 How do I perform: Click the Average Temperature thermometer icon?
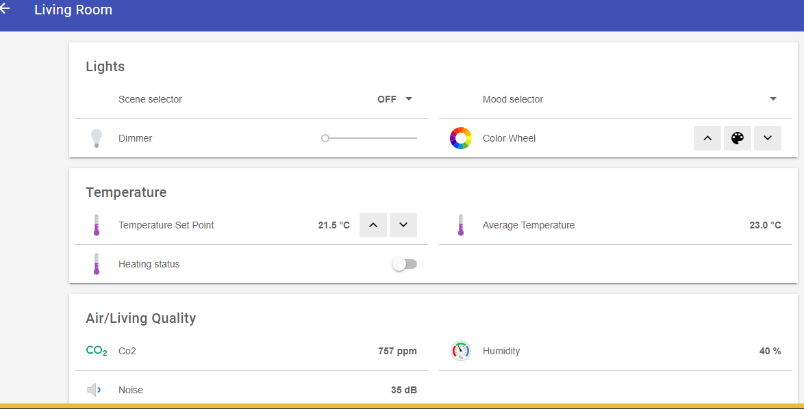pyautogui.click(x=461, y=225)
